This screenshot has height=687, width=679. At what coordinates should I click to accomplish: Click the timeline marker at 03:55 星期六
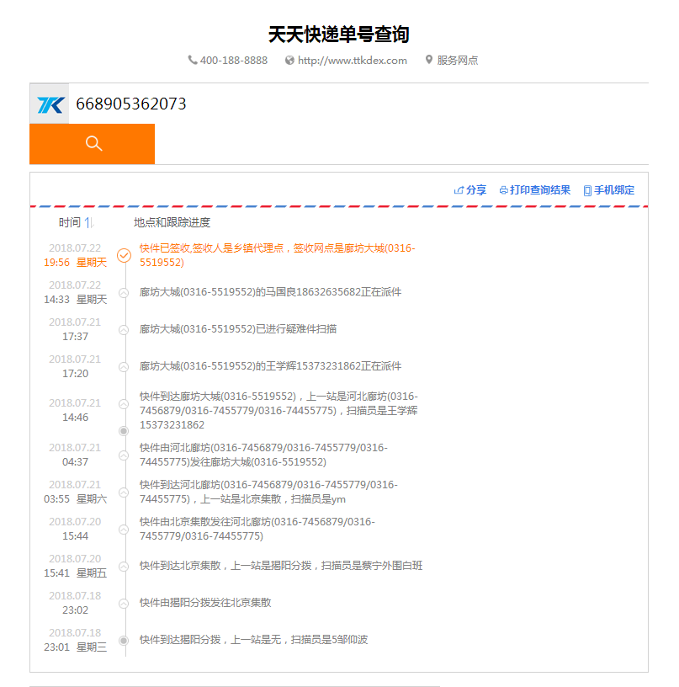[x=124, y=492]
